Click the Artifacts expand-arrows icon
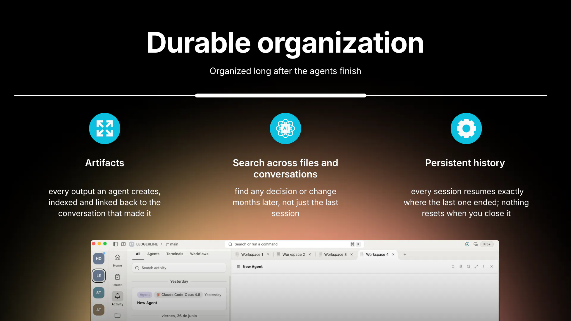This screenshot has height=321, width=571. [x=105, y=128]
